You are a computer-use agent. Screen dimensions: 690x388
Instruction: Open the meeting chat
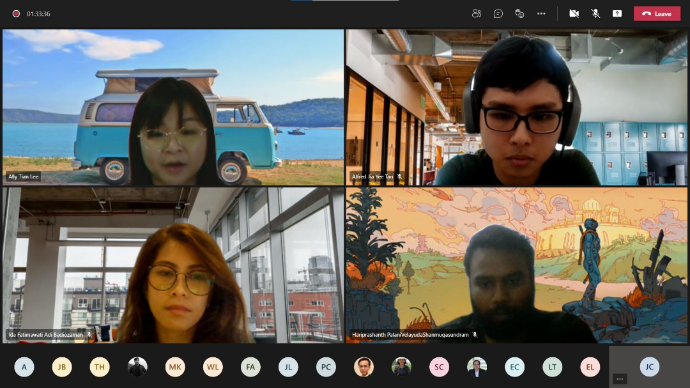(x=498, y=13)
